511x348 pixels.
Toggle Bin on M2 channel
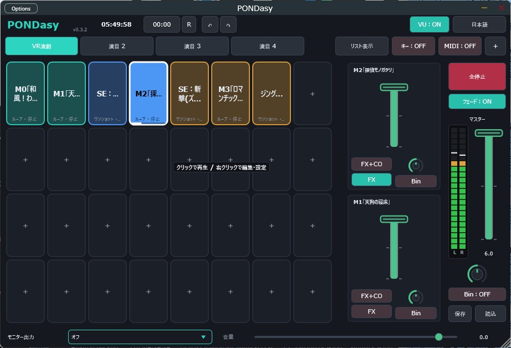[x=416, y=181]
